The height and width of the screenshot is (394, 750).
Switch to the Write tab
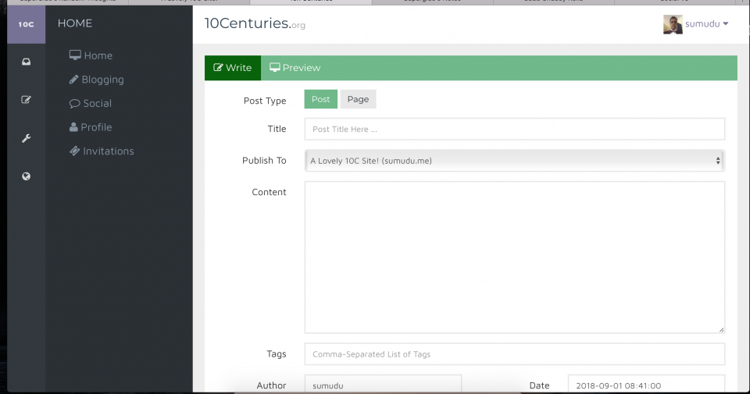pyautogui.click(x=233, y=68)
